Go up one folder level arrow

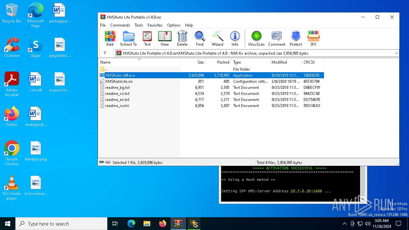[105, 53]
